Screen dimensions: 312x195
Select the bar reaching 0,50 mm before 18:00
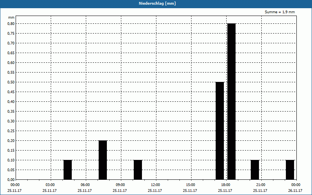[x=220, y=131]
